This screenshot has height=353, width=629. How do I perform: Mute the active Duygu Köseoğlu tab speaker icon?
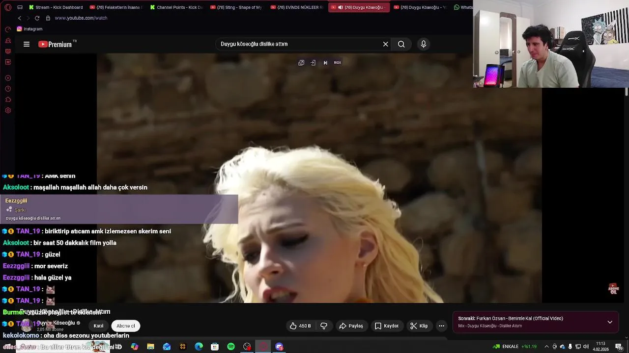coord(340,7)
